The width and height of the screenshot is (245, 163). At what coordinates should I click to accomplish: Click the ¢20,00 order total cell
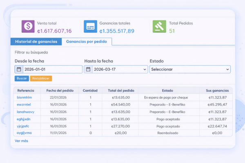point(120,133)
